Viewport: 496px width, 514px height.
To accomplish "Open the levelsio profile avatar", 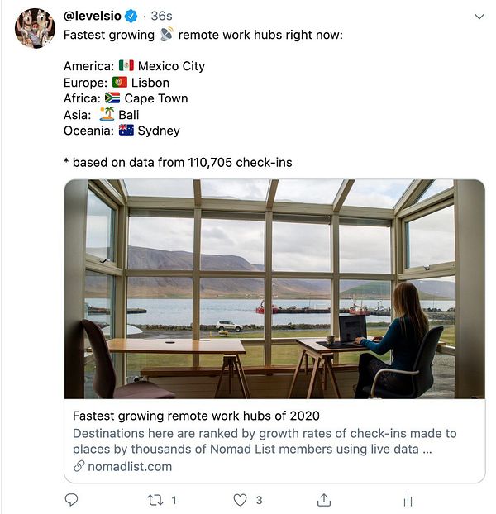I will pos(35,29).
